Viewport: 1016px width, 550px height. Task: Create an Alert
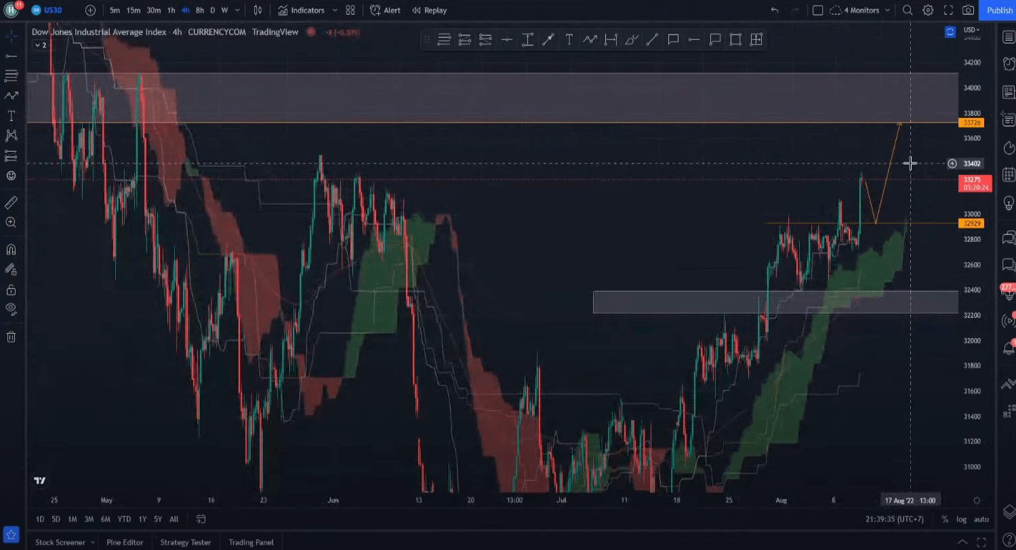pyautogui.click(x=385, y=10)
